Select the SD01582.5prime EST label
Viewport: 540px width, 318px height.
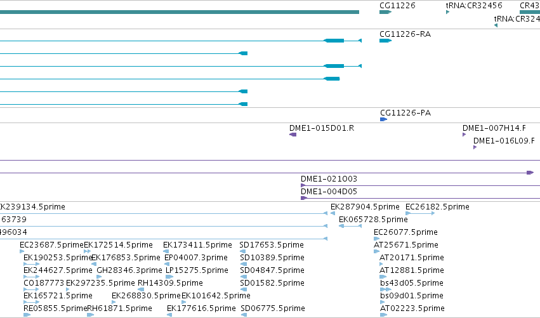272,283
